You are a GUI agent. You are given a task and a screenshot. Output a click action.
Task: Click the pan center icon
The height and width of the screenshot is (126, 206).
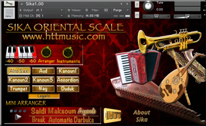[x=156, y=17]
